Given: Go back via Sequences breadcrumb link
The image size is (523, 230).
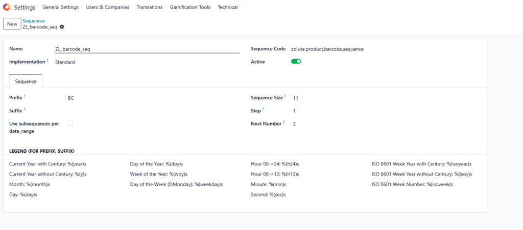Looking at the screenshot, I should click(x=34, y=21).
